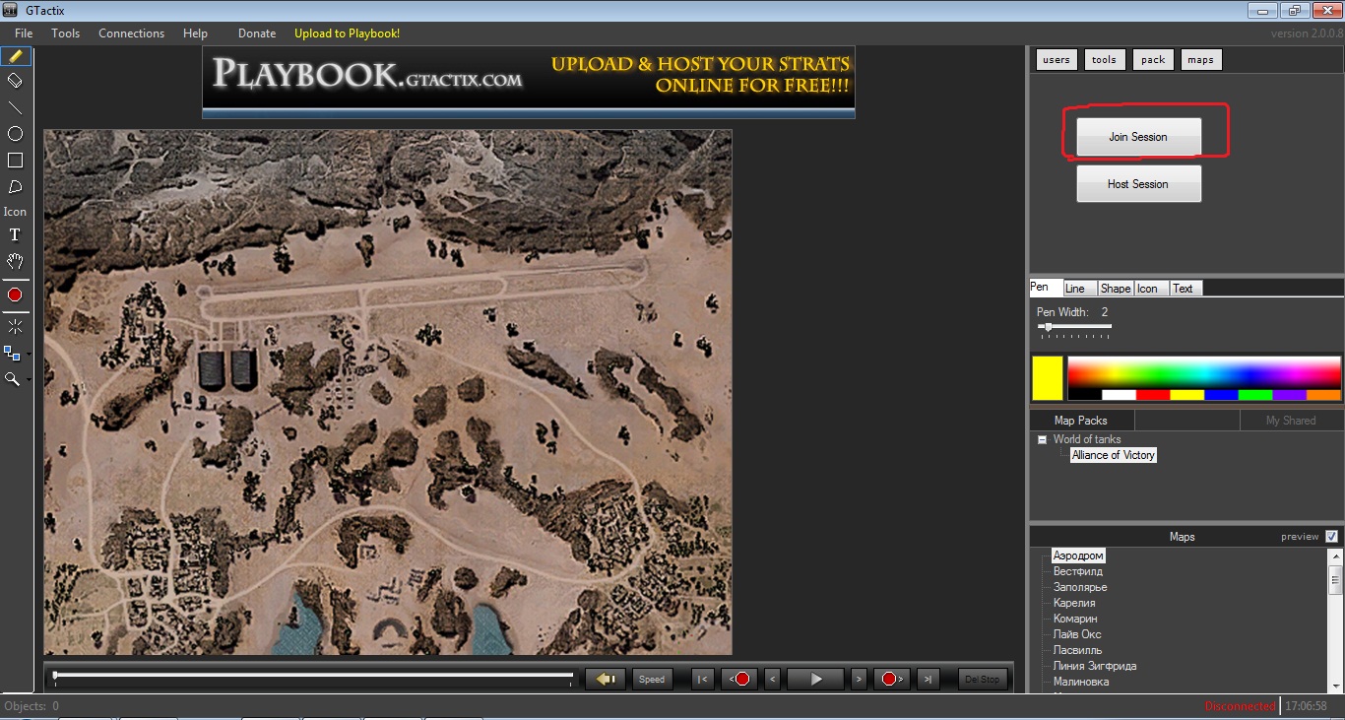The height and width of the screenshot is (720, 1345).
Task: Select the Circle shape tool
Action: tap(15, 134)
